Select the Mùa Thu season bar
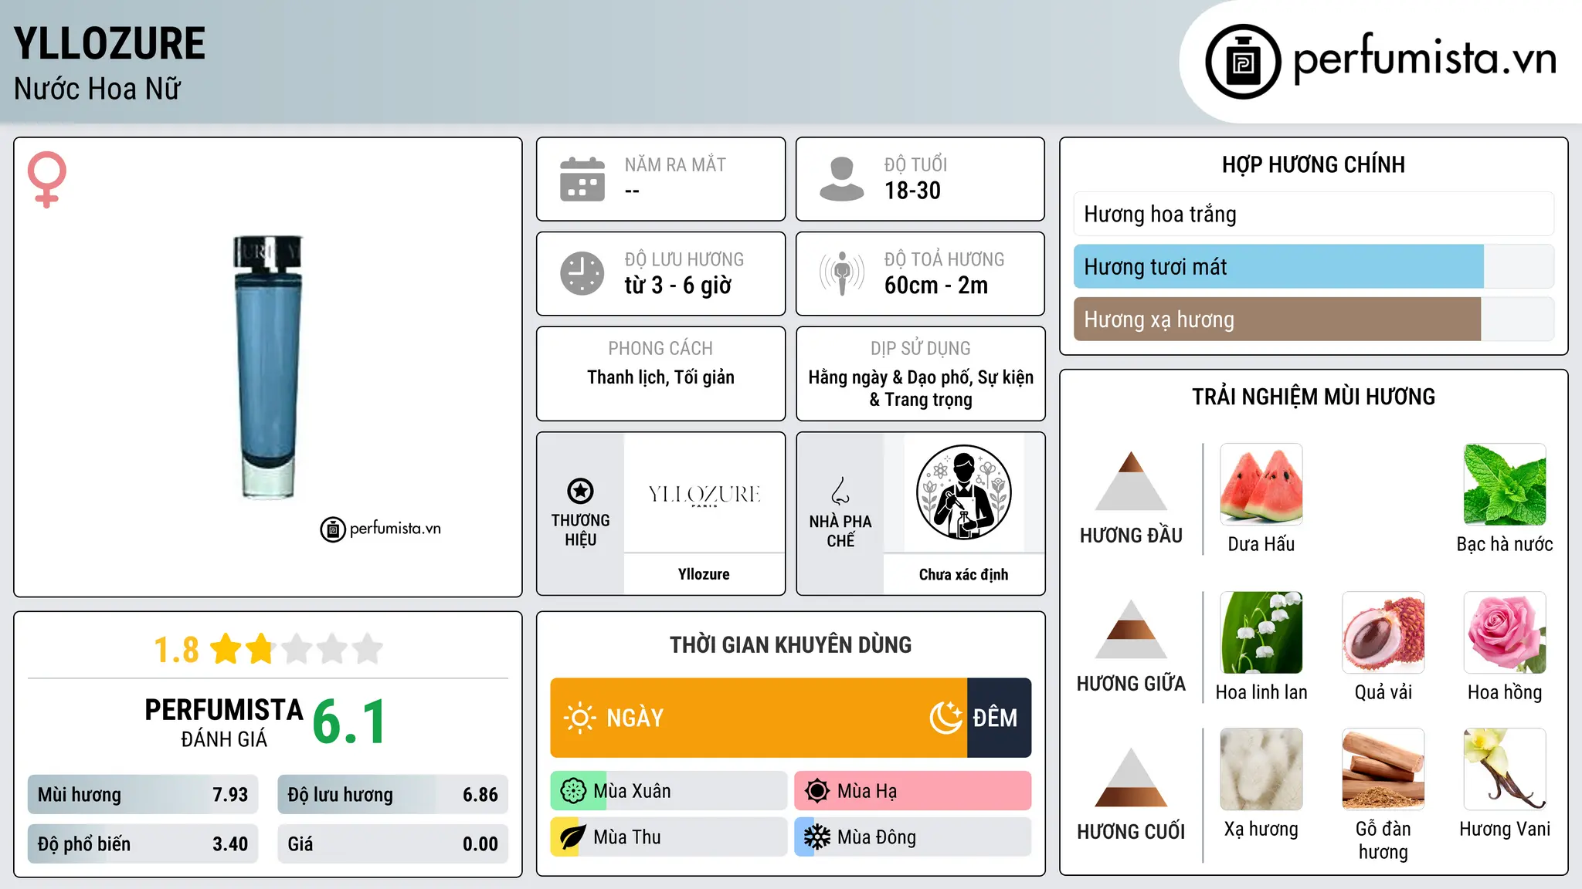1582x889 pixels. click(x=669, y=837)
